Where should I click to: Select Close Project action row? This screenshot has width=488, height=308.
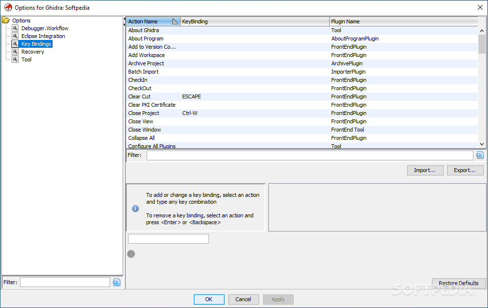click(302, 113)
